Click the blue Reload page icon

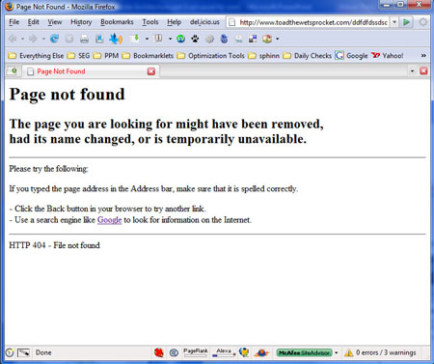[x=54, y=39]
